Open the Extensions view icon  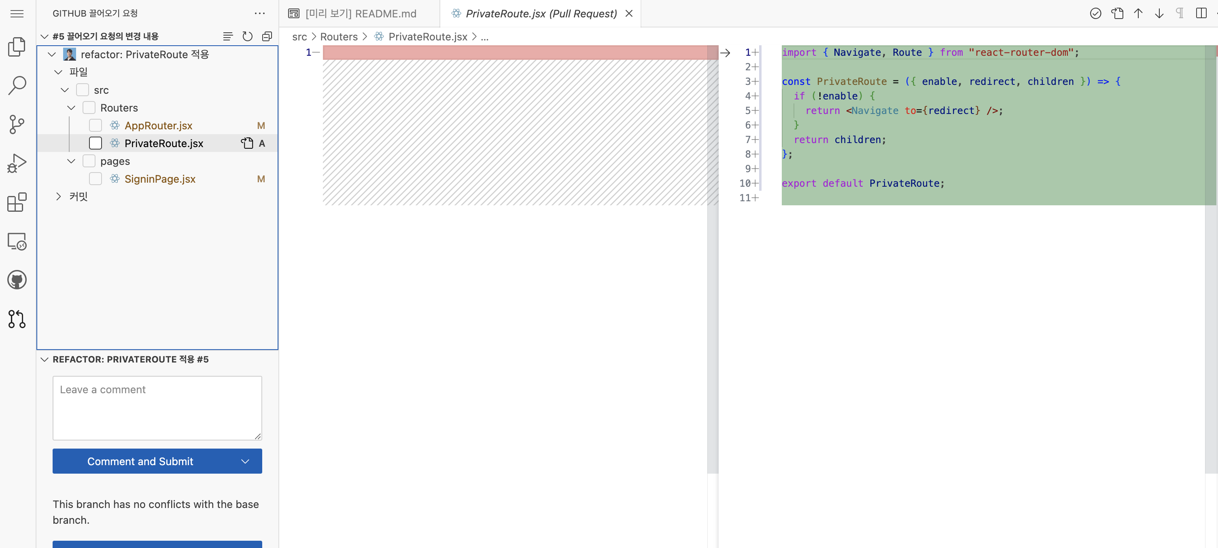point(17,202)
